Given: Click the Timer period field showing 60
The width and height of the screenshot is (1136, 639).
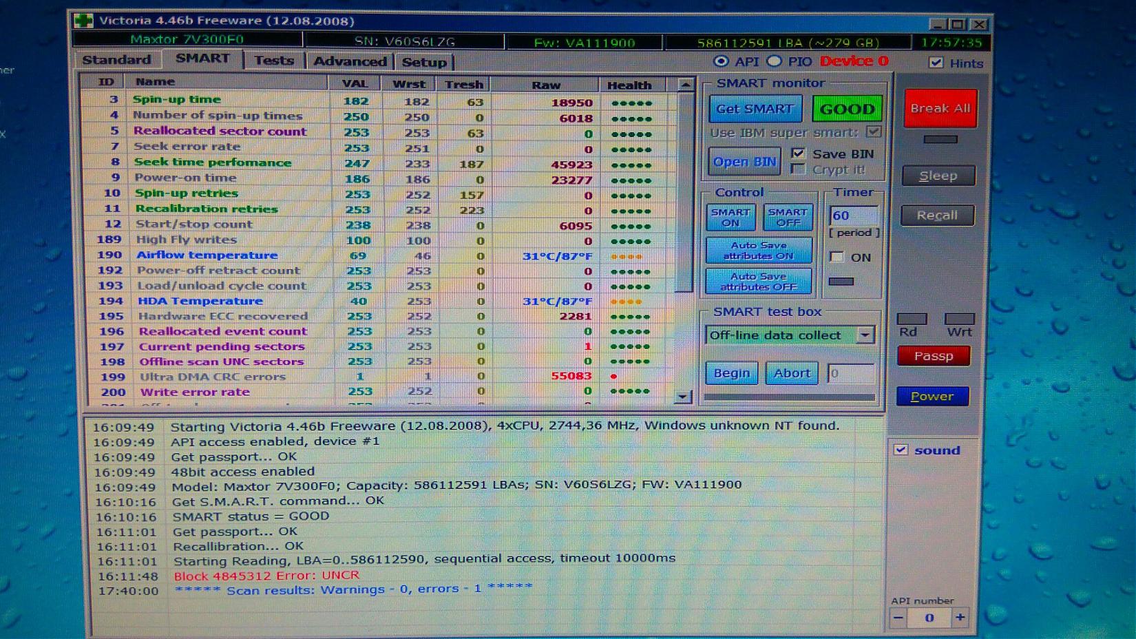Looking at the screenshot, I should point(854,216).
